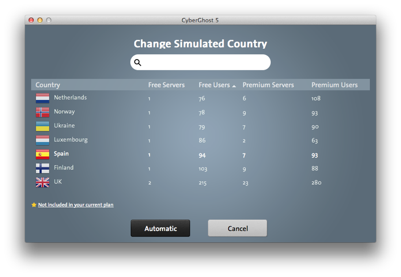The height and width of the screenshot is (277, 401).
Task: Click Finland free users value 103
Action: (x=203, y=169)
